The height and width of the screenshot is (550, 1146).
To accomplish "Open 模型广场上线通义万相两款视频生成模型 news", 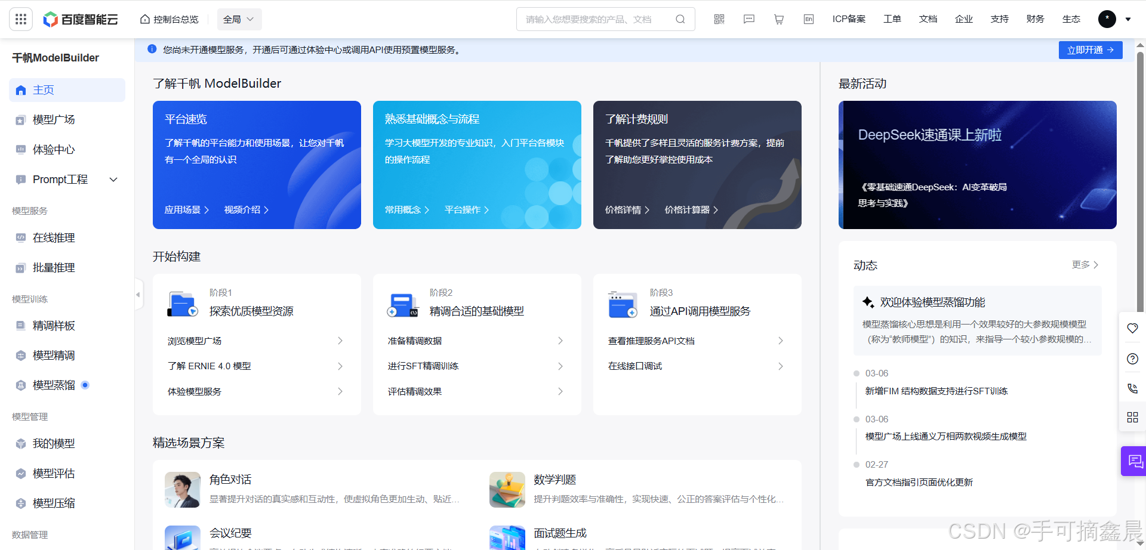I will [946, 437].
